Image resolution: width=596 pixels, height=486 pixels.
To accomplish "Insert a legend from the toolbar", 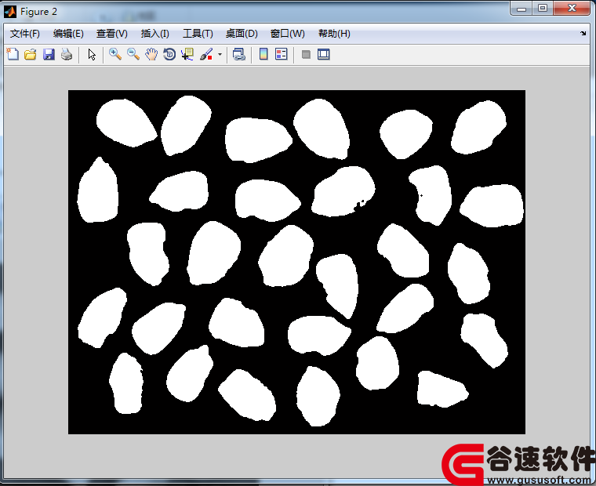I will [282, 54].
